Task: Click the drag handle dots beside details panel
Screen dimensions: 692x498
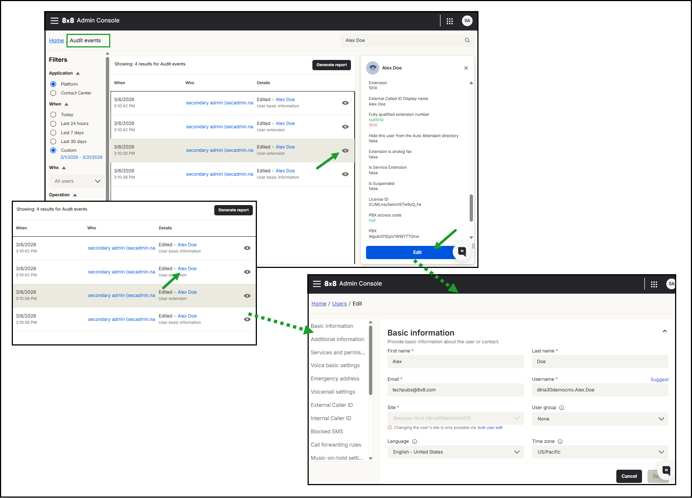Action: [x=473, y=246]
